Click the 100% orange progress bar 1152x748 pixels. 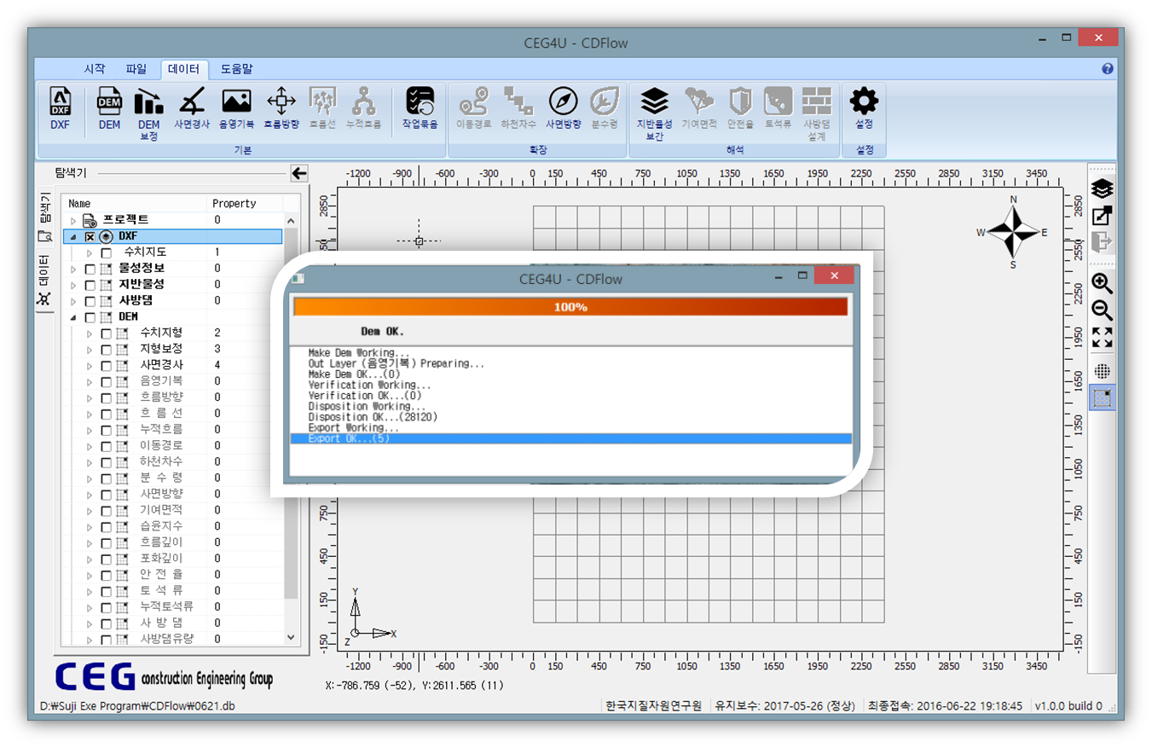(x=570, y=307)
